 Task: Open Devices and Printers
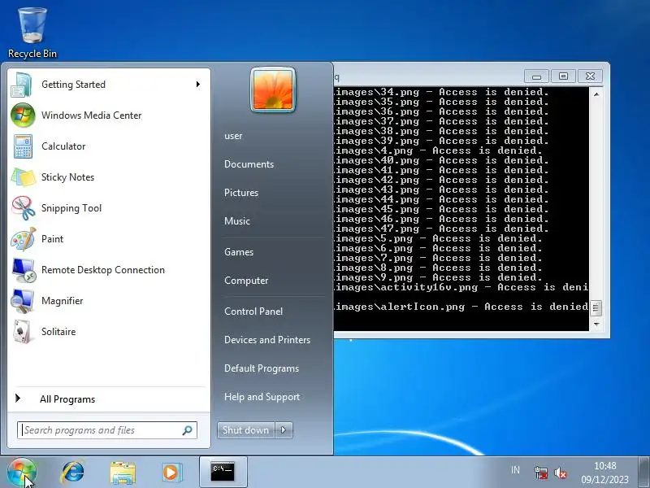tap(267, 340)
